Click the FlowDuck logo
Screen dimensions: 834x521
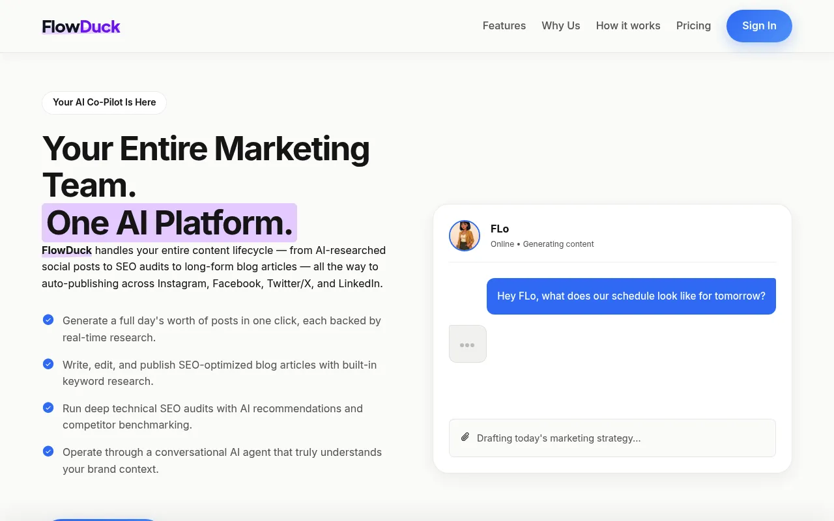pos(81,27)
